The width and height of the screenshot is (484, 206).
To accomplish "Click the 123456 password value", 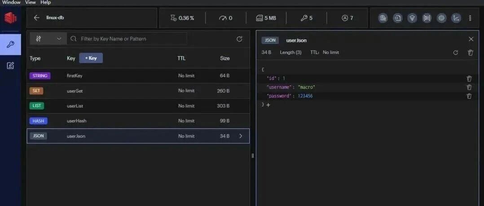I will [305, 96].
